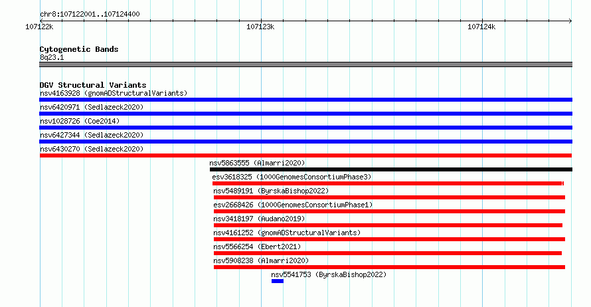This screenshot has height=307, width=591.
Task: Click the Cytogenetic Bands track title
Action: click(x=79, y=49)
